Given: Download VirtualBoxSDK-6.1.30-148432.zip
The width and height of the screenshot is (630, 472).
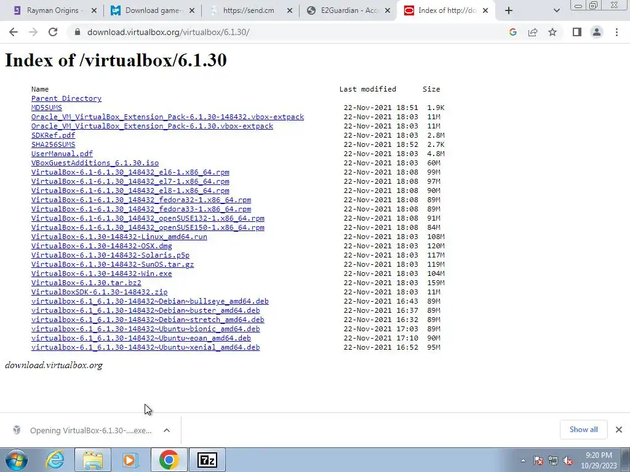Looking at the screenshot, I should pyautogui.click(x=99, y=292).
